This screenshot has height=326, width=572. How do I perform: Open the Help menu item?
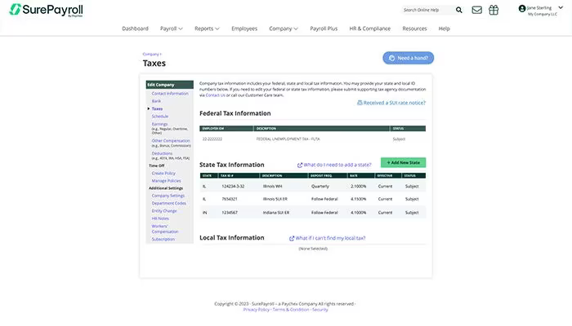pos(444,29)
